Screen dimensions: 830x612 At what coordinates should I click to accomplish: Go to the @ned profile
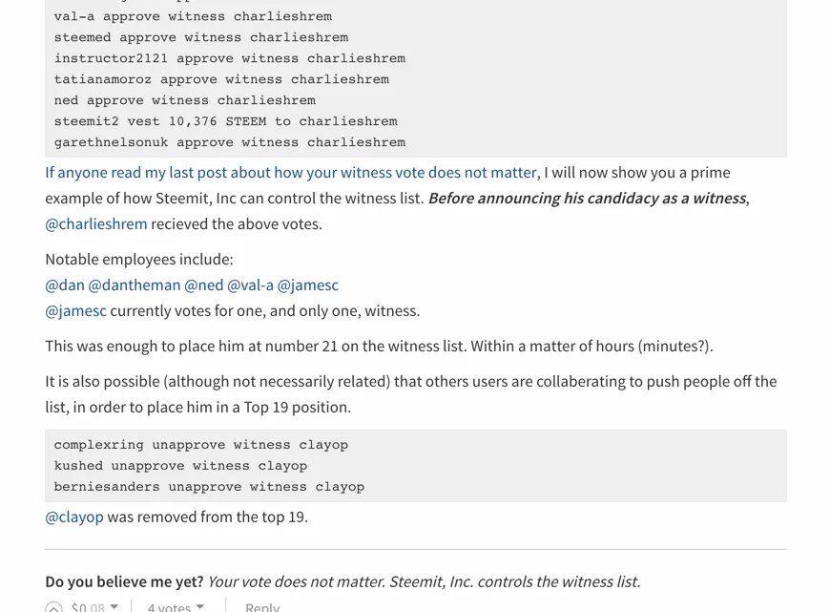click(203, 285)
